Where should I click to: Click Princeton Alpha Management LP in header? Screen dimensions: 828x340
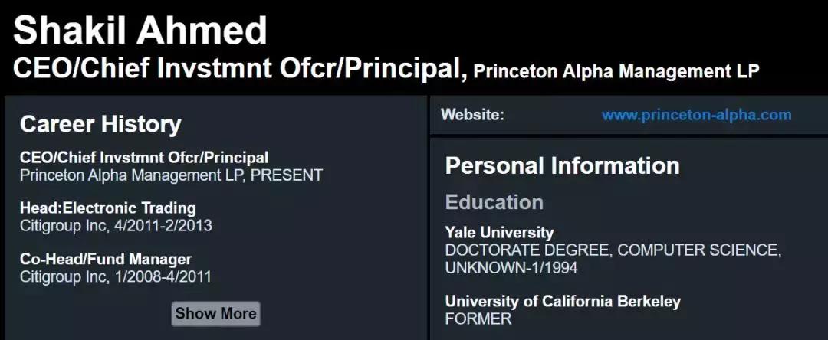click(616, 72)
